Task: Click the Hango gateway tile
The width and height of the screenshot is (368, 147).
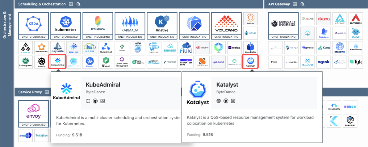Action: coord(291,48)
